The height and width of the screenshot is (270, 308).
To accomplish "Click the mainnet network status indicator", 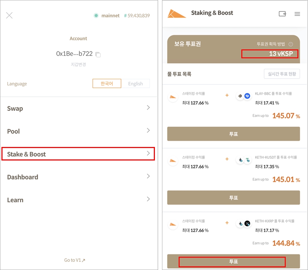I will tap(107, 16).
